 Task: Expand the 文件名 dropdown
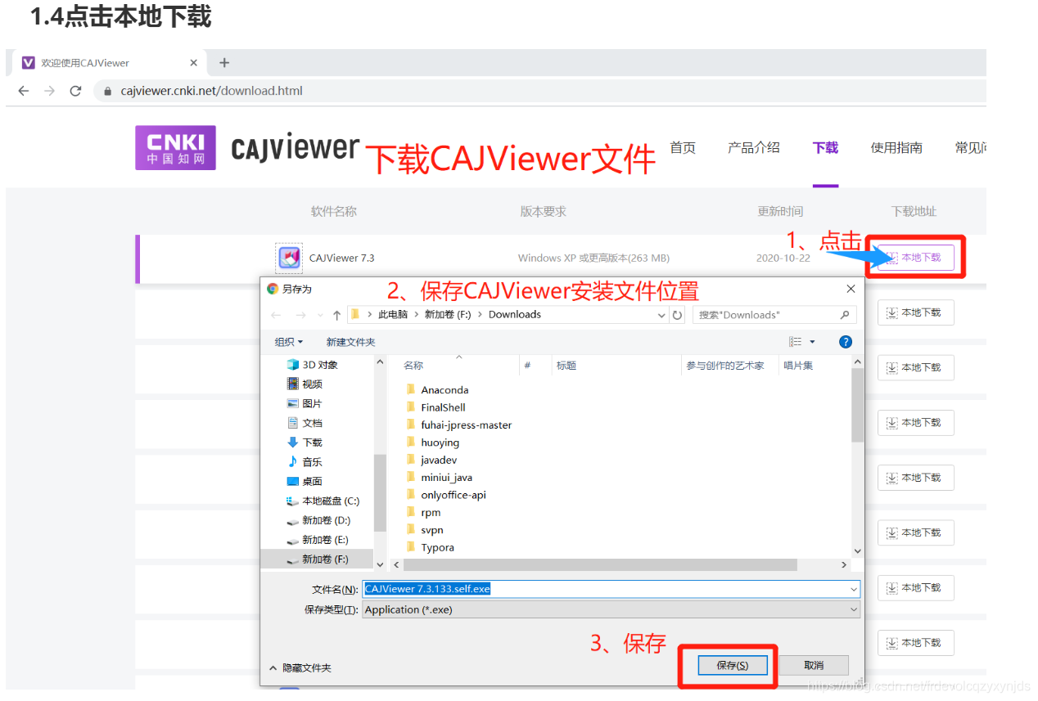click(854, 589)
